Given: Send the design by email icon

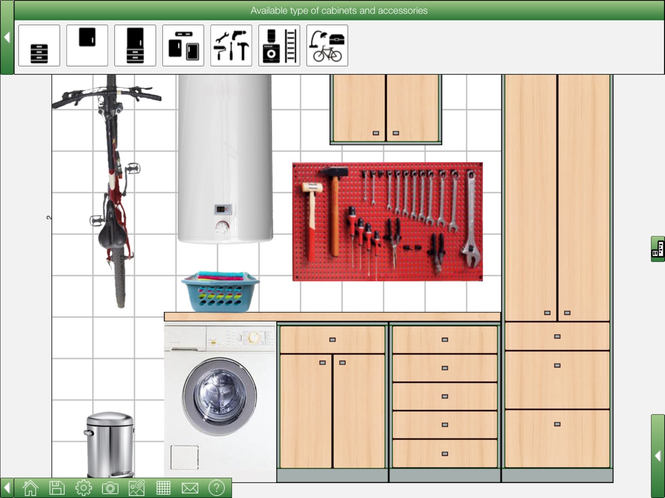Looking at the screenshot, I should pos(190,488).
